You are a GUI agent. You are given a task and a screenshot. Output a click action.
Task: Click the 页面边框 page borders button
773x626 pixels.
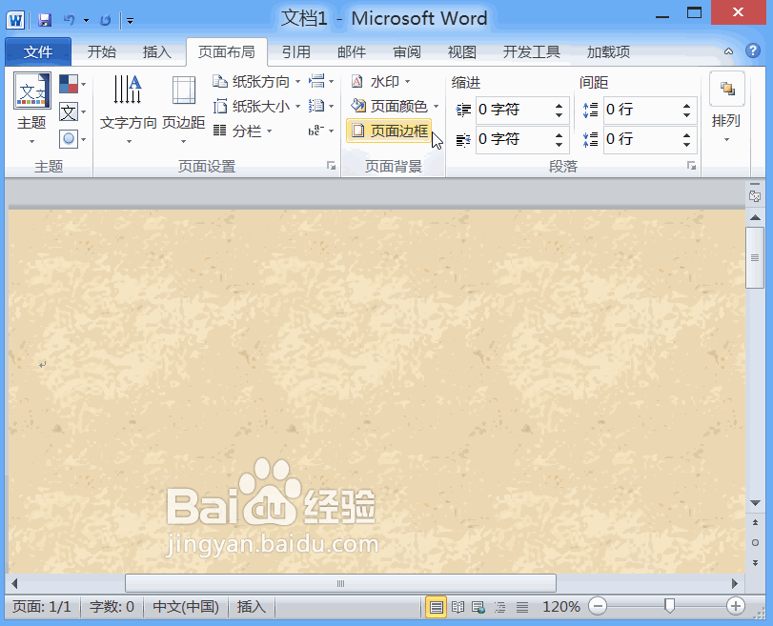389,131
